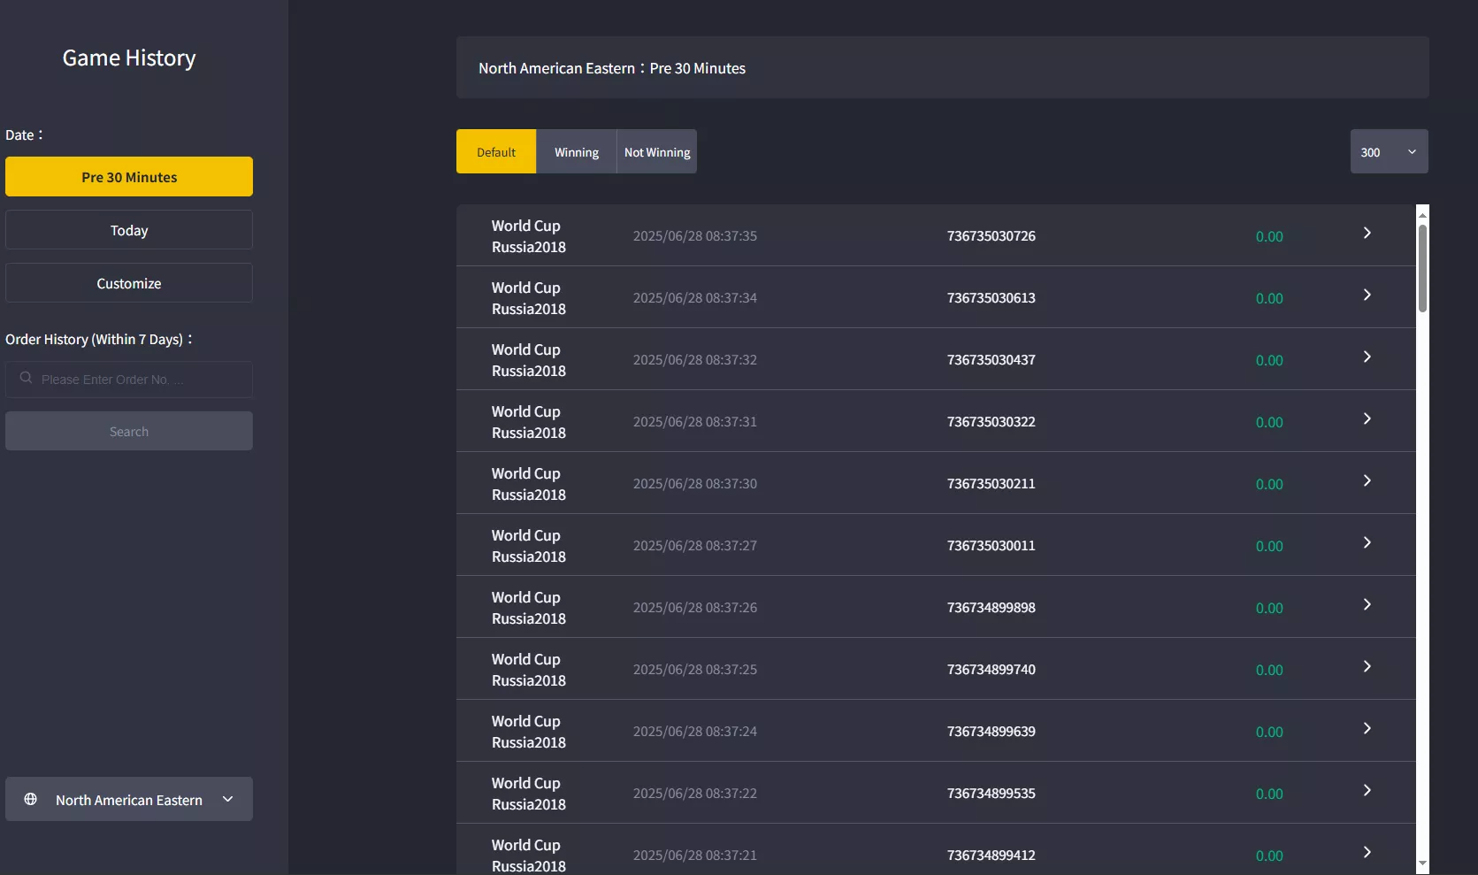The height and width of the screenshot is (875, 1478).
Task: Click timestamp 2025/06/28 08:37:32
Action: click(695, 360)
